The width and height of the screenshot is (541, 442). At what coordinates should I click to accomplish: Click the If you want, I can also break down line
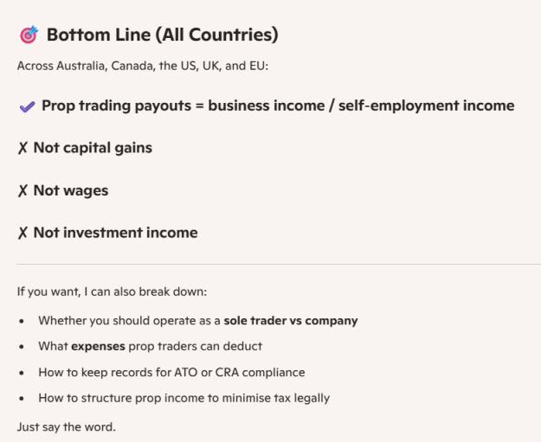click(x=112, y=291)
